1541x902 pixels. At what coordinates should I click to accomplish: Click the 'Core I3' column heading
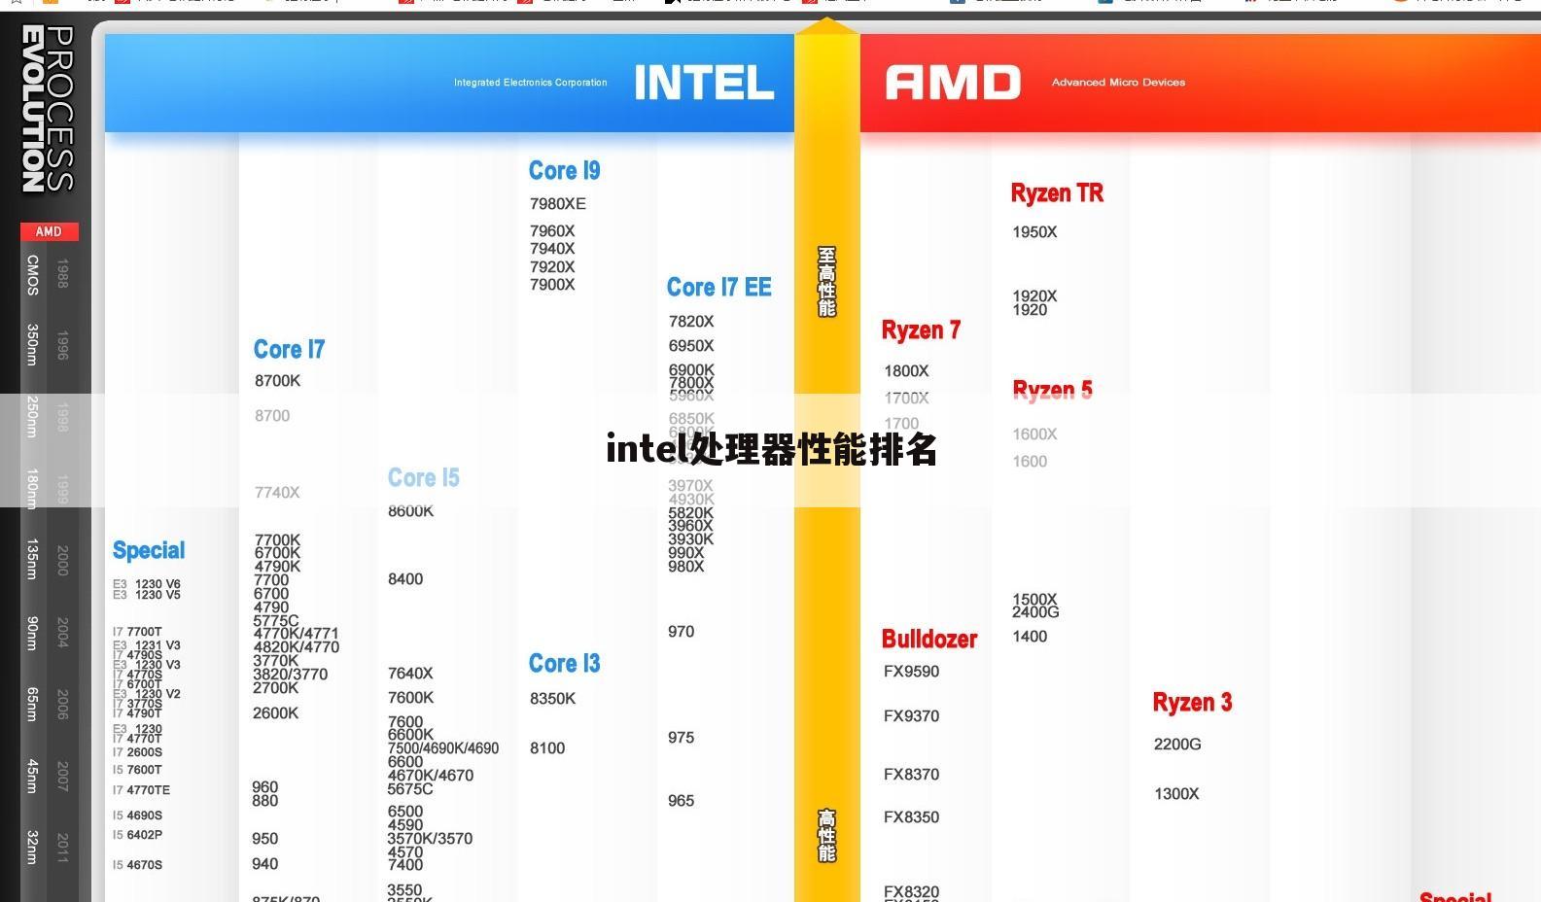click(564, 664)
